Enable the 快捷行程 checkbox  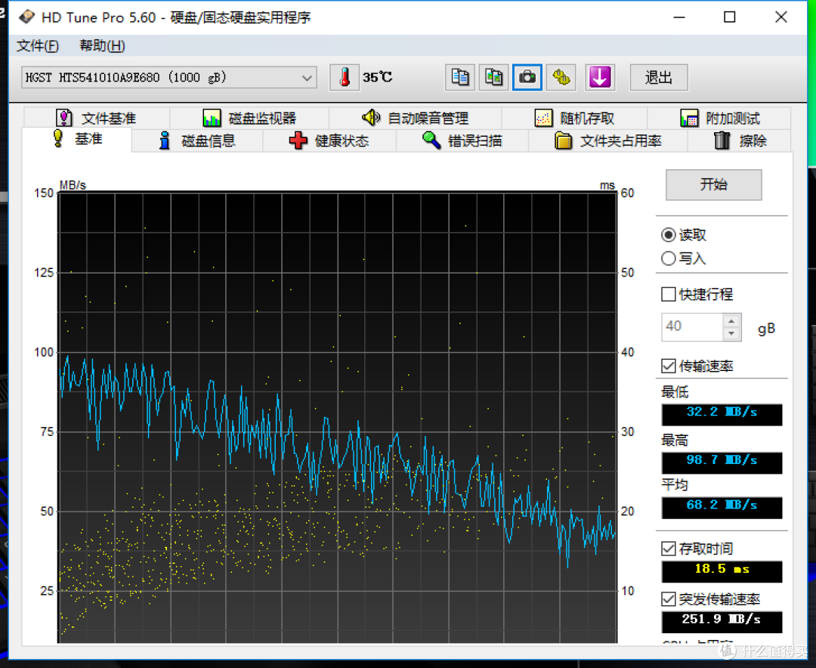click(668, 294)
